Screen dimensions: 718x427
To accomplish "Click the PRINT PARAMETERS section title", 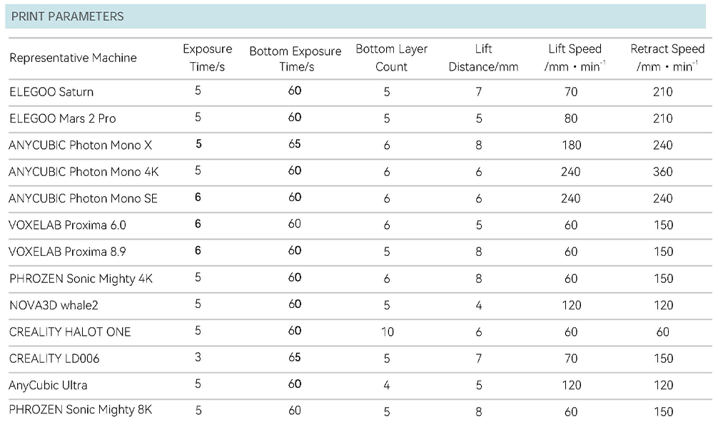I will coord(67,16).
